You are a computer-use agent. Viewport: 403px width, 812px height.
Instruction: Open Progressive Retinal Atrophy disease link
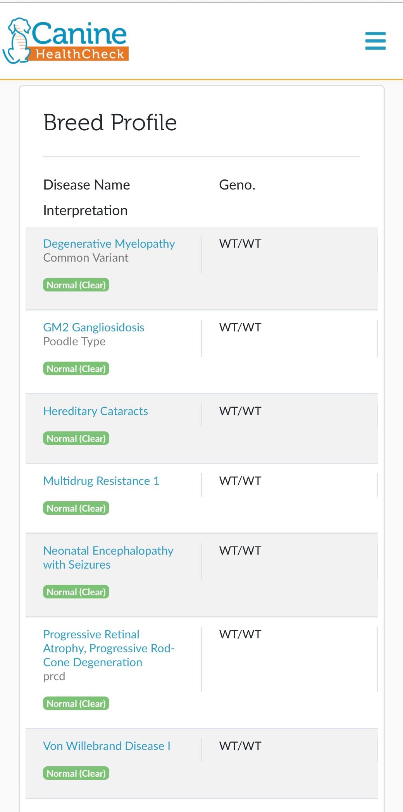108,648
